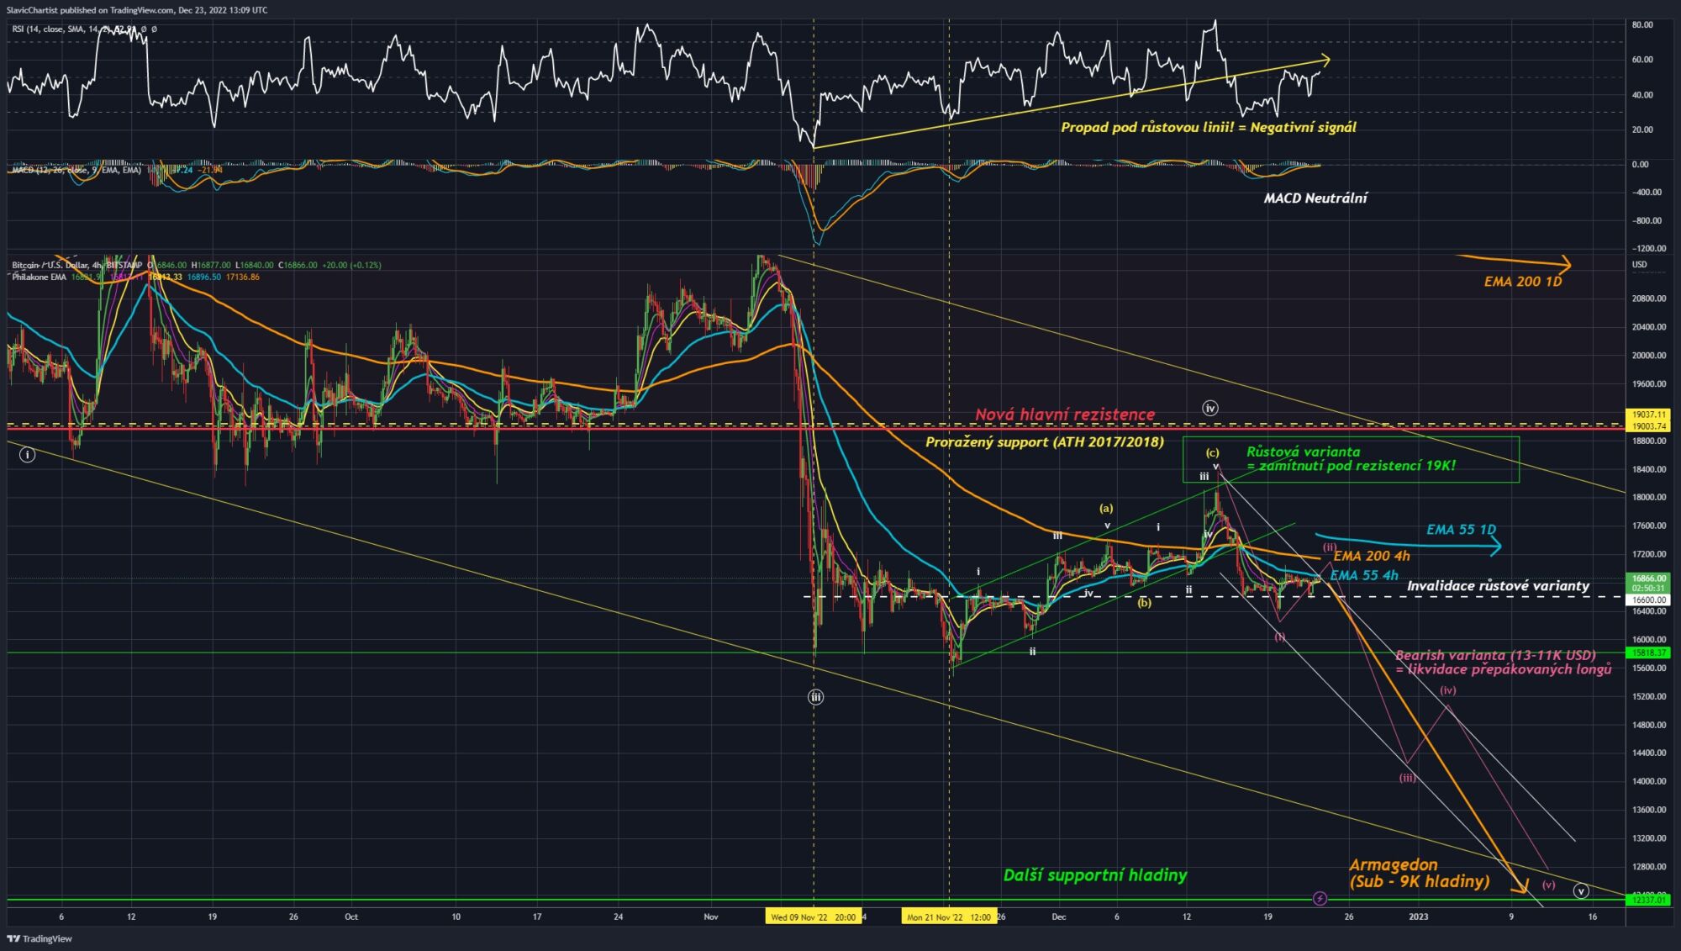Click the USD currency label on price axis
This screenshot has height=951, width=1681.
click(x=1639, y=265)
